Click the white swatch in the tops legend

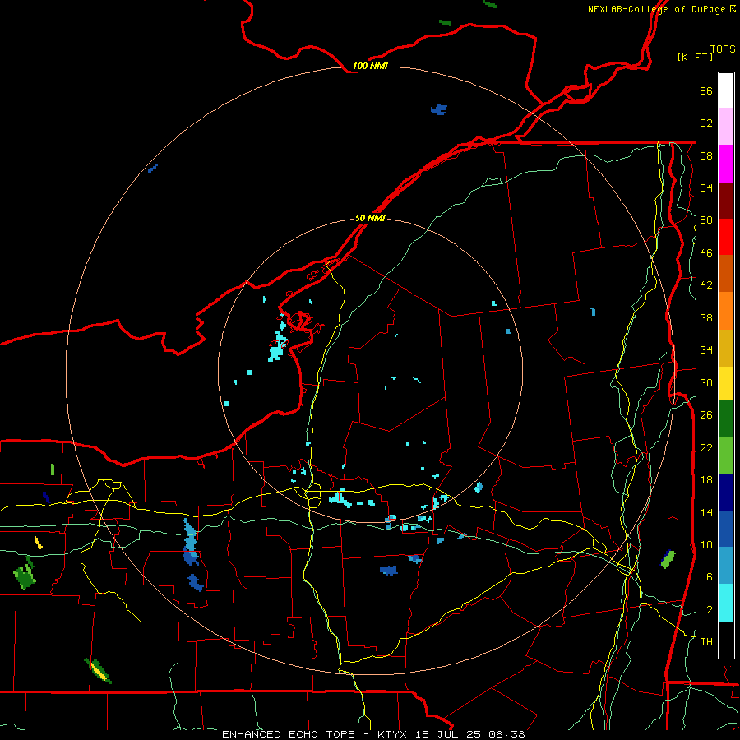tap(726, 90)
